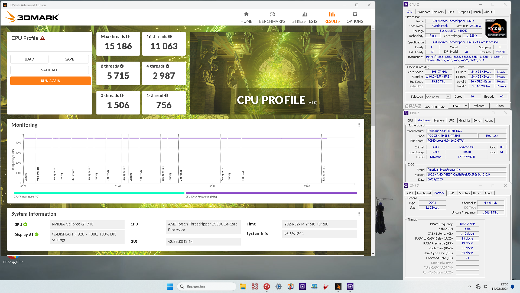This screenshot has height=293, width=520.
Task: Open the red swoosh taskbar icon
Action: pyautogui.click(x=326, y=286)
